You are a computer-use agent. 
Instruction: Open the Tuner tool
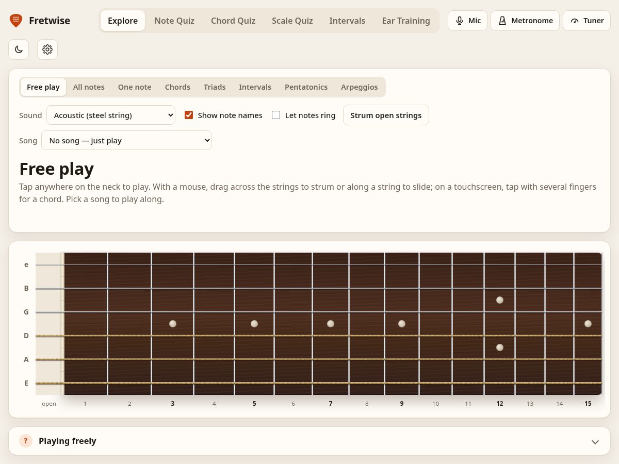(x=587, y=21)
